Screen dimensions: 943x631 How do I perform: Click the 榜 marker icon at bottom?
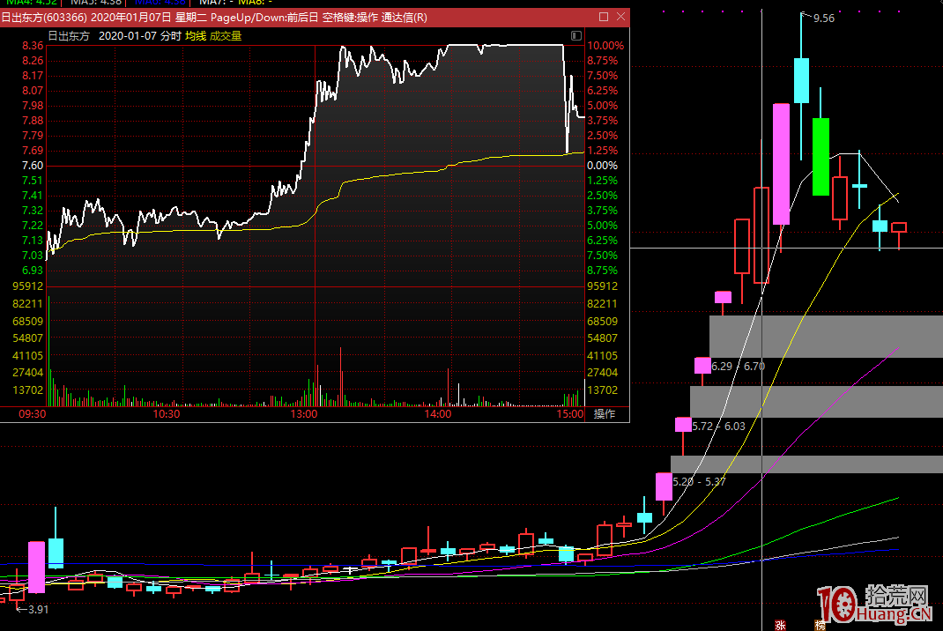[820, 625]
